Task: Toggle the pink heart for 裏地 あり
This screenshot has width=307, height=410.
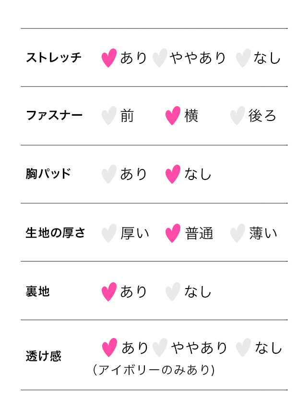Action: pos(109,291)
